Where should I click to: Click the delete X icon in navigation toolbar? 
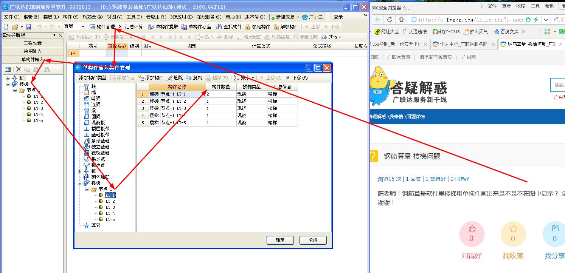coord(18,69)
